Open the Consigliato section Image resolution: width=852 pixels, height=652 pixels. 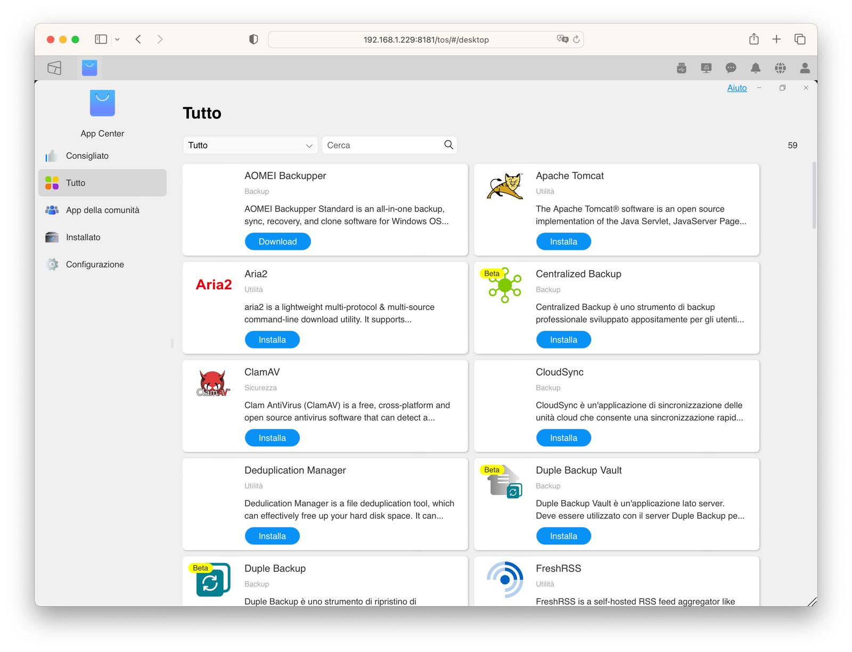click(x=102, y=156)
